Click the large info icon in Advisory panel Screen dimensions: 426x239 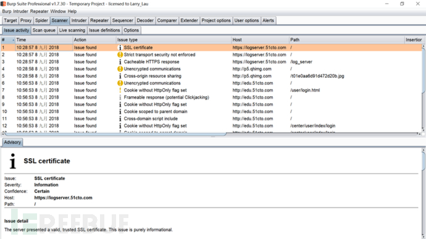[x=12, y=161]
